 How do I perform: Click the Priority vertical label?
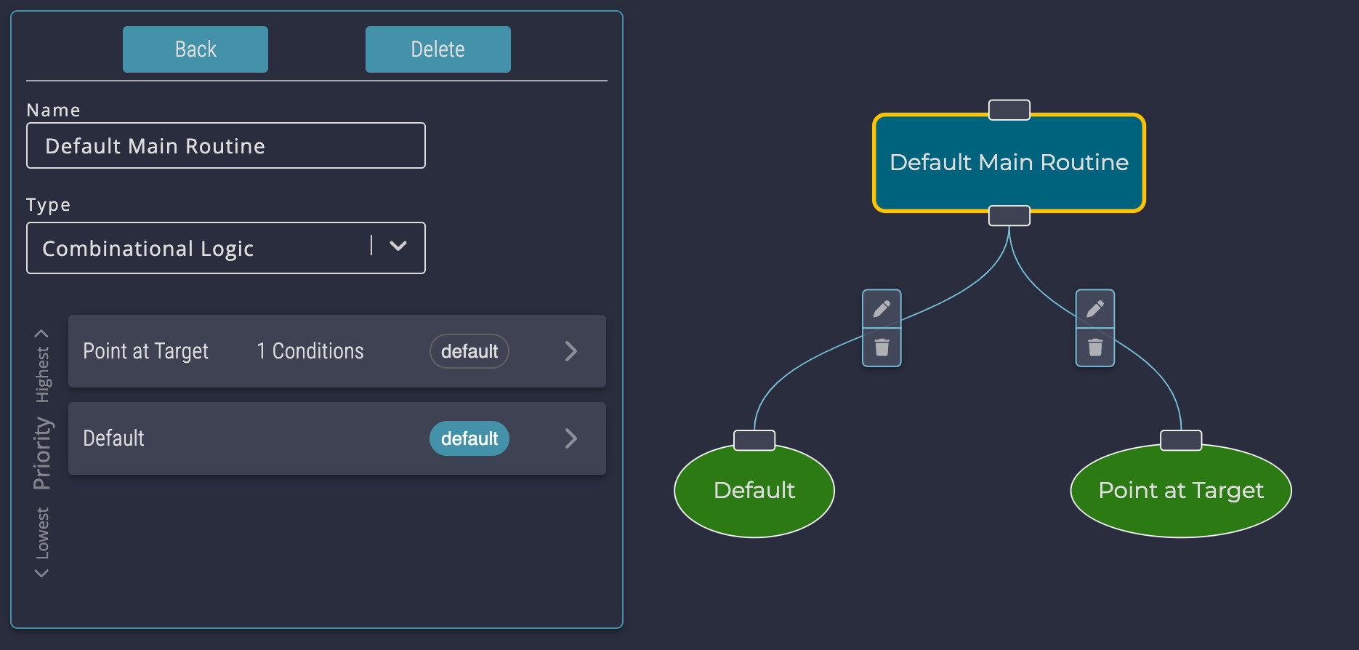[42, 453]
